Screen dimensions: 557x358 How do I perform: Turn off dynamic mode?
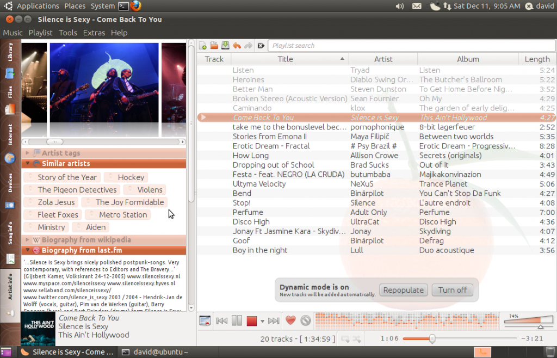(452, 289)
